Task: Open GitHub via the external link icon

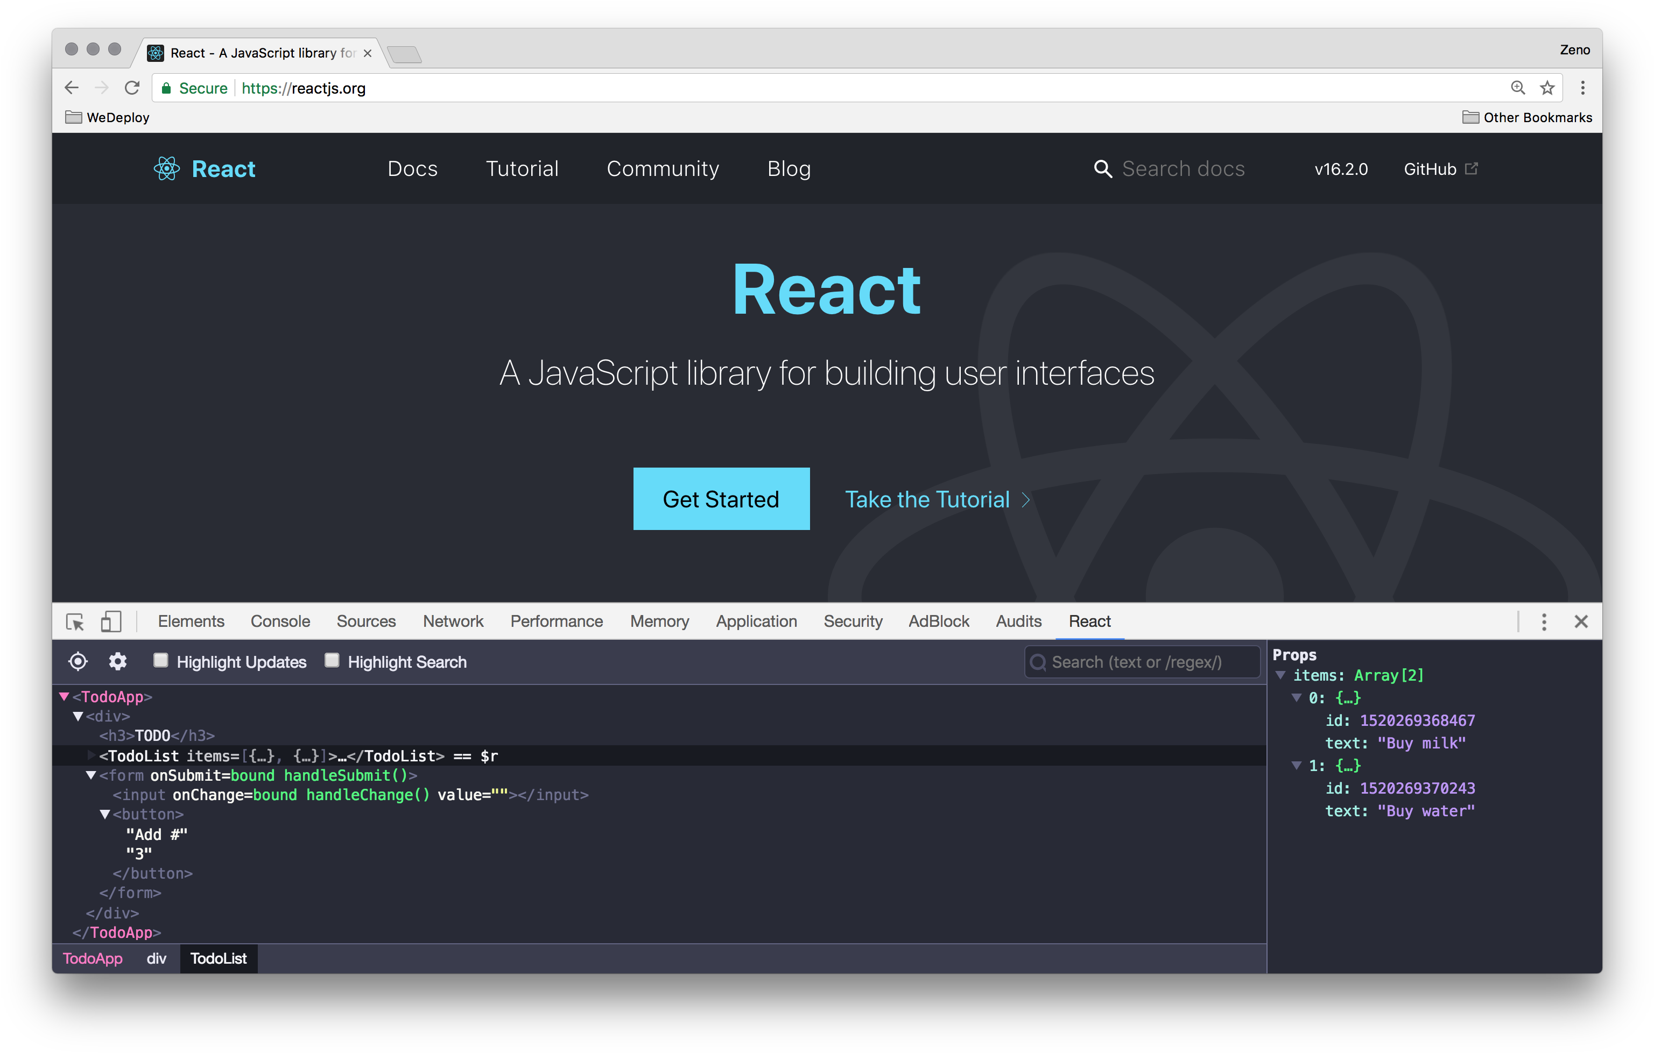Action: click(1472, 167)
